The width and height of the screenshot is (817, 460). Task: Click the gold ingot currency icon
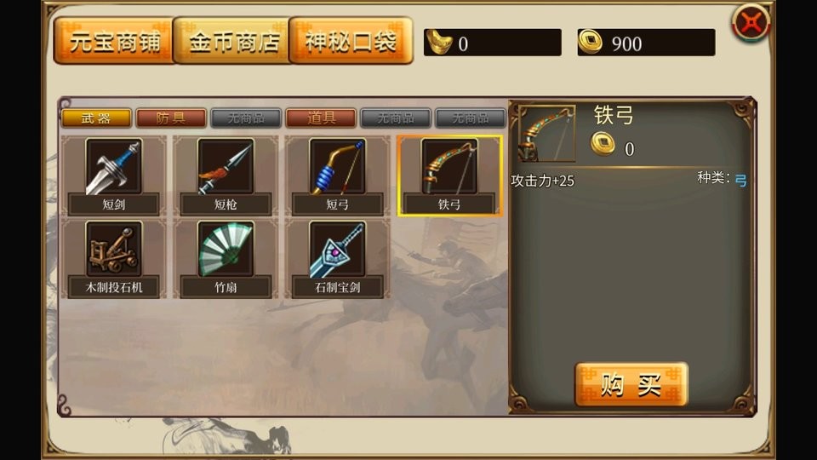click(439, 43)
